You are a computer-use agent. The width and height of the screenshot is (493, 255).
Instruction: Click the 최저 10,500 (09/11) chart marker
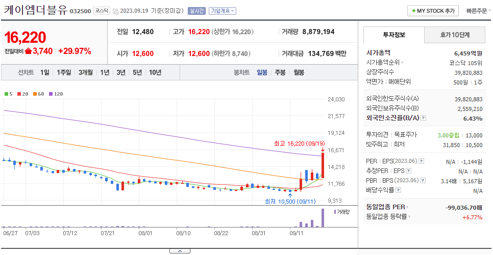pos(290,202)
